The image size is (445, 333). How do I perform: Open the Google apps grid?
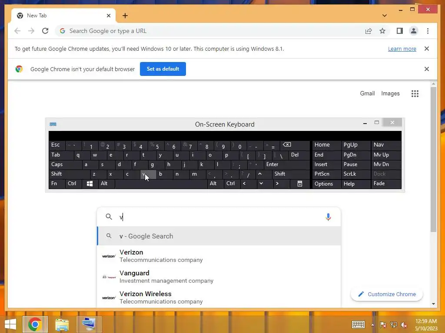click(415, 94)
